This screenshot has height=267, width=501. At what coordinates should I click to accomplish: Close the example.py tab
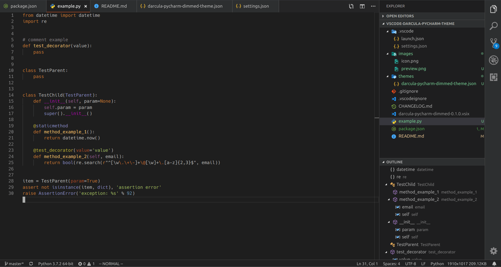point(86,6)
